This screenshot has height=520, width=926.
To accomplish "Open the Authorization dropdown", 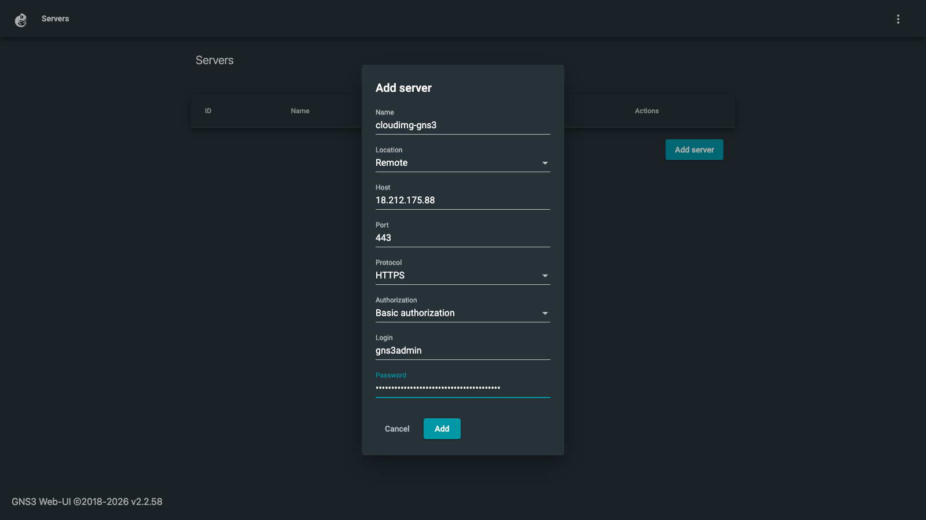I will (463, 313).
